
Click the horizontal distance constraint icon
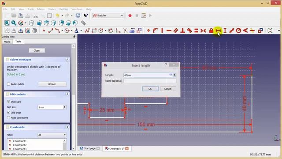(218, 30)
